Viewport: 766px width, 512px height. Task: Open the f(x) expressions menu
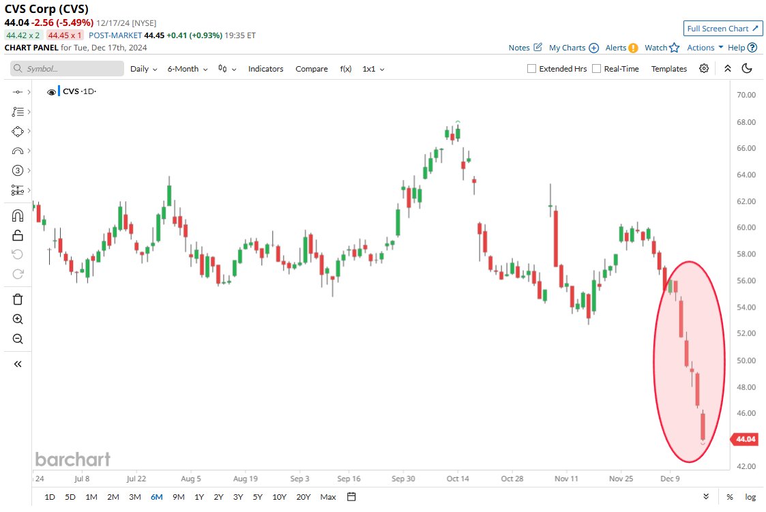click(x=346, y=69)
